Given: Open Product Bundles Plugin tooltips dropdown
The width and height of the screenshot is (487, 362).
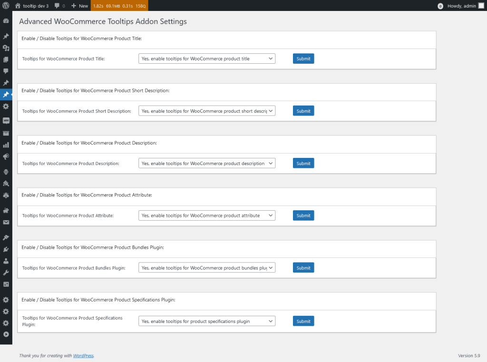Looking at the screenshot, I should click(207, 268).
